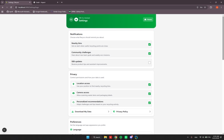
Task: Click chevron on the Download My Data row
Action: click(x=108, y=112)
